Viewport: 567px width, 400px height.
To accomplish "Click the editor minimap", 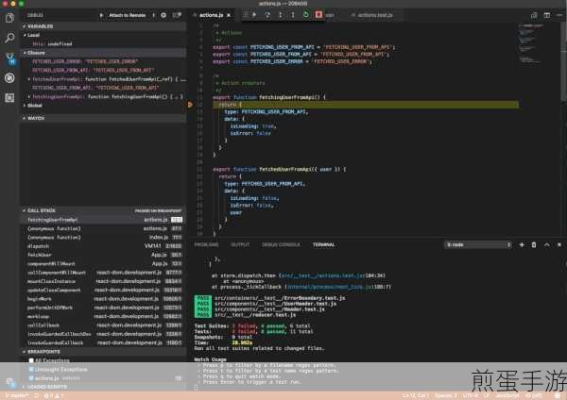I will (531, 44).
